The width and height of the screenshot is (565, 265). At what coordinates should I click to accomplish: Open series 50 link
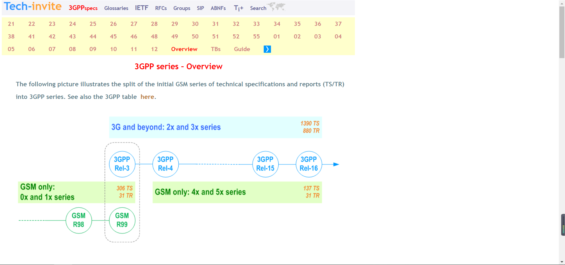[195, 36]
